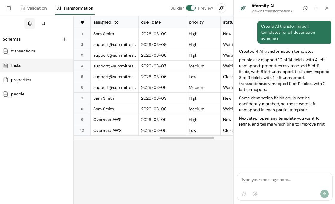Collapse the left sidebar panel icon
This screenshot has height=204, width=335.
coord(9,8)
